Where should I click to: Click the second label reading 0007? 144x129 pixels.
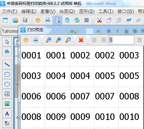point(105,96)
